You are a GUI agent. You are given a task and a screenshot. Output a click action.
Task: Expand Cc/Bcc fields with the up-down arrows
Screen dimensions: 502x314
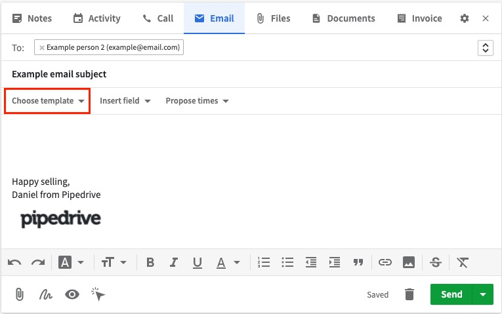(x=486, y=48)
